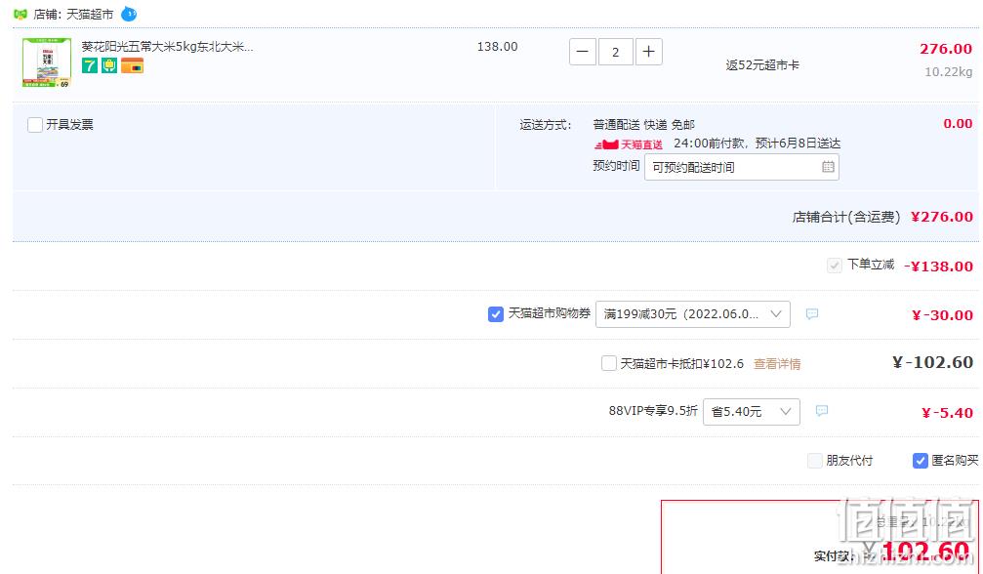Open the 省5.40元 discount dropdown
The height and width of the screenshot is (574, 983).
751,412
